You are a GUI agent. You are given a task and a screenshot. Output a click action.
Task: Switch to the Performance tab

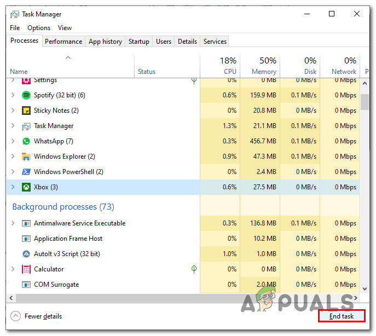point(63,42)
